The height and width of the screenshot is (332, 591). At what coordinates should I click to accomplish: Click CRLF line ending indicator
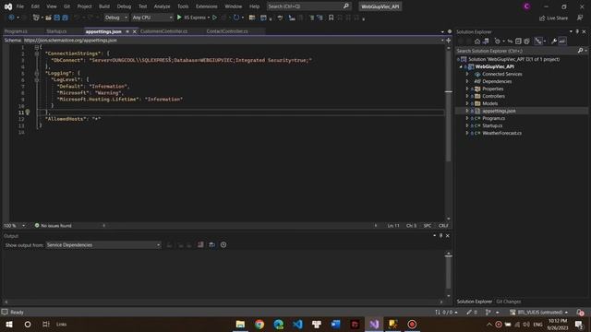(443, 225)
